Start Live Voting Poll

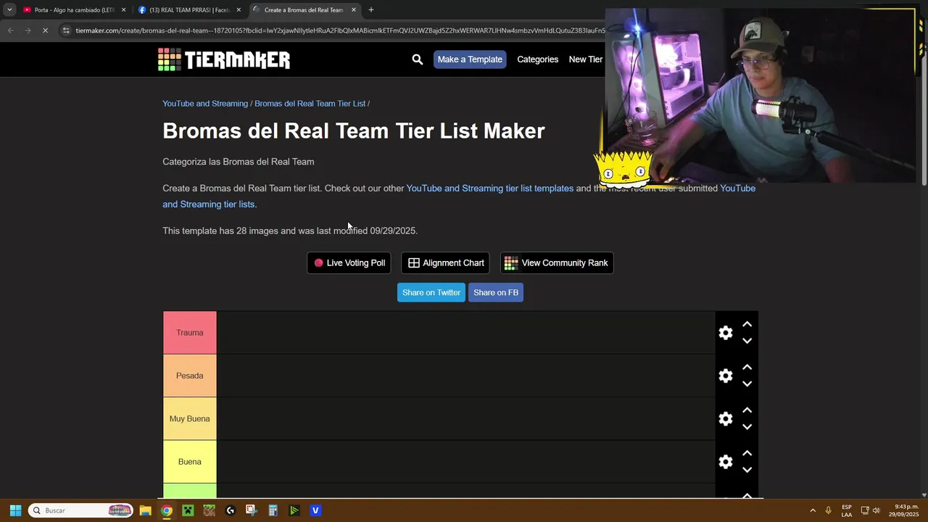tap(349, 263)
